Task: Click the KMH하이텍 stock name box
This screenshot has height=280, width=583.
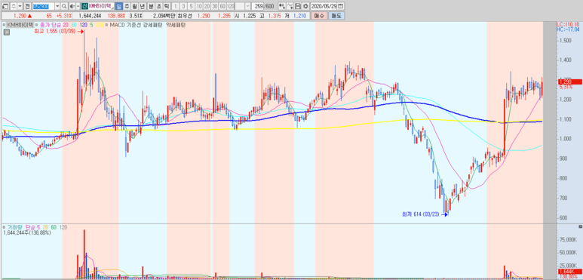Action: pos(100,6)
